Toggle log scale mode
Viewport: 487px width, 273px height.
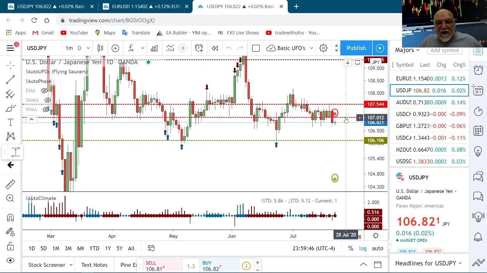(x=363, y=248)
